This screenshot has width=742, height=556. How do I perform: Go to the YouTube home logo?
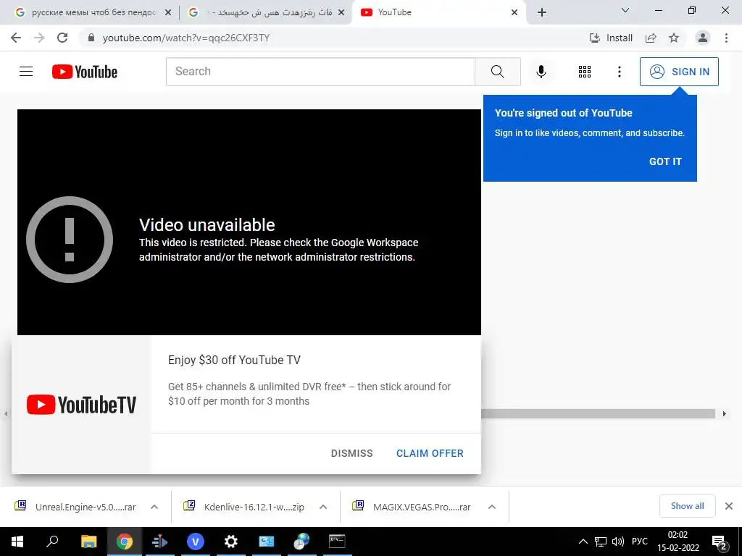85,72
